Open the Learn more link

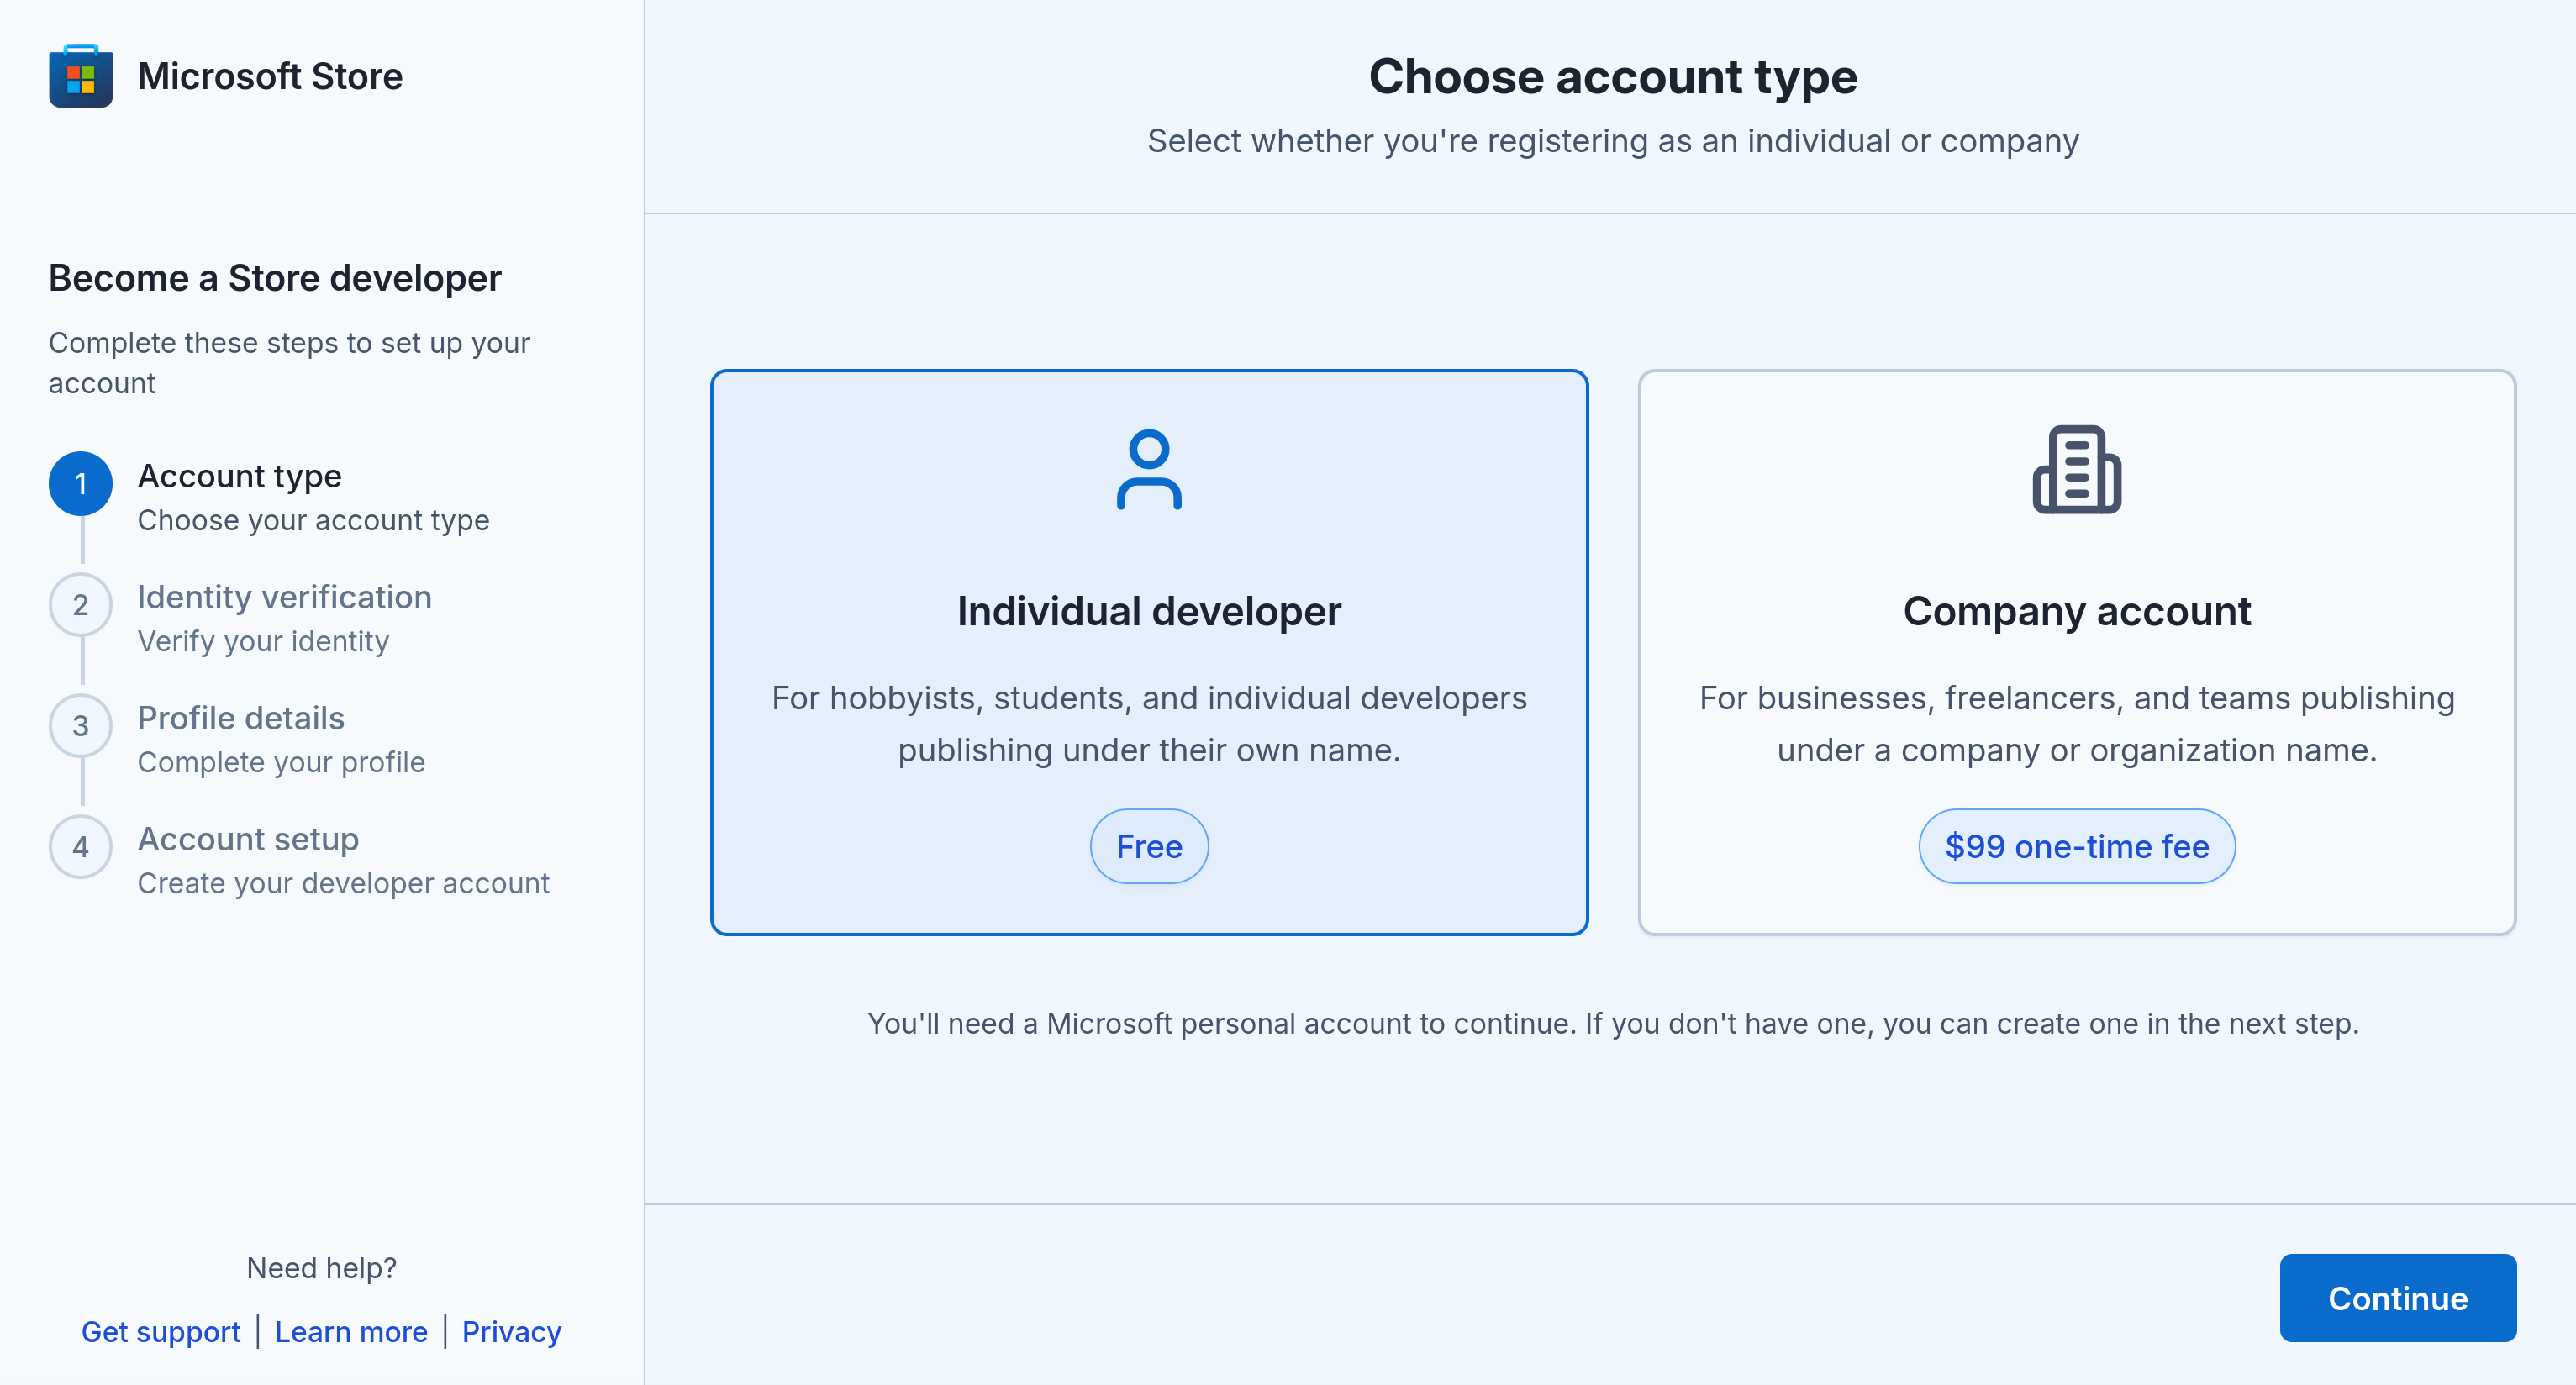point(351,1332)
